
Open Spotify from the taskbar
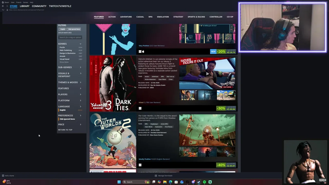[x=204, y=182]
